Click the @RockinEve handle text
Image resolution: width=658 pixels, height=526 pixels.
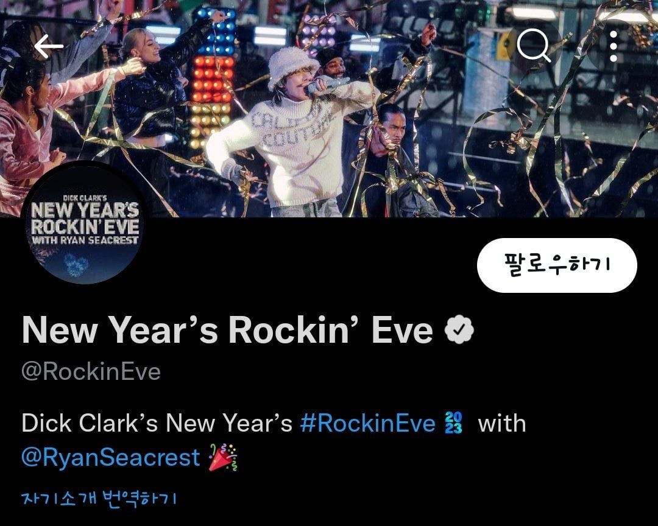[91, 371]
